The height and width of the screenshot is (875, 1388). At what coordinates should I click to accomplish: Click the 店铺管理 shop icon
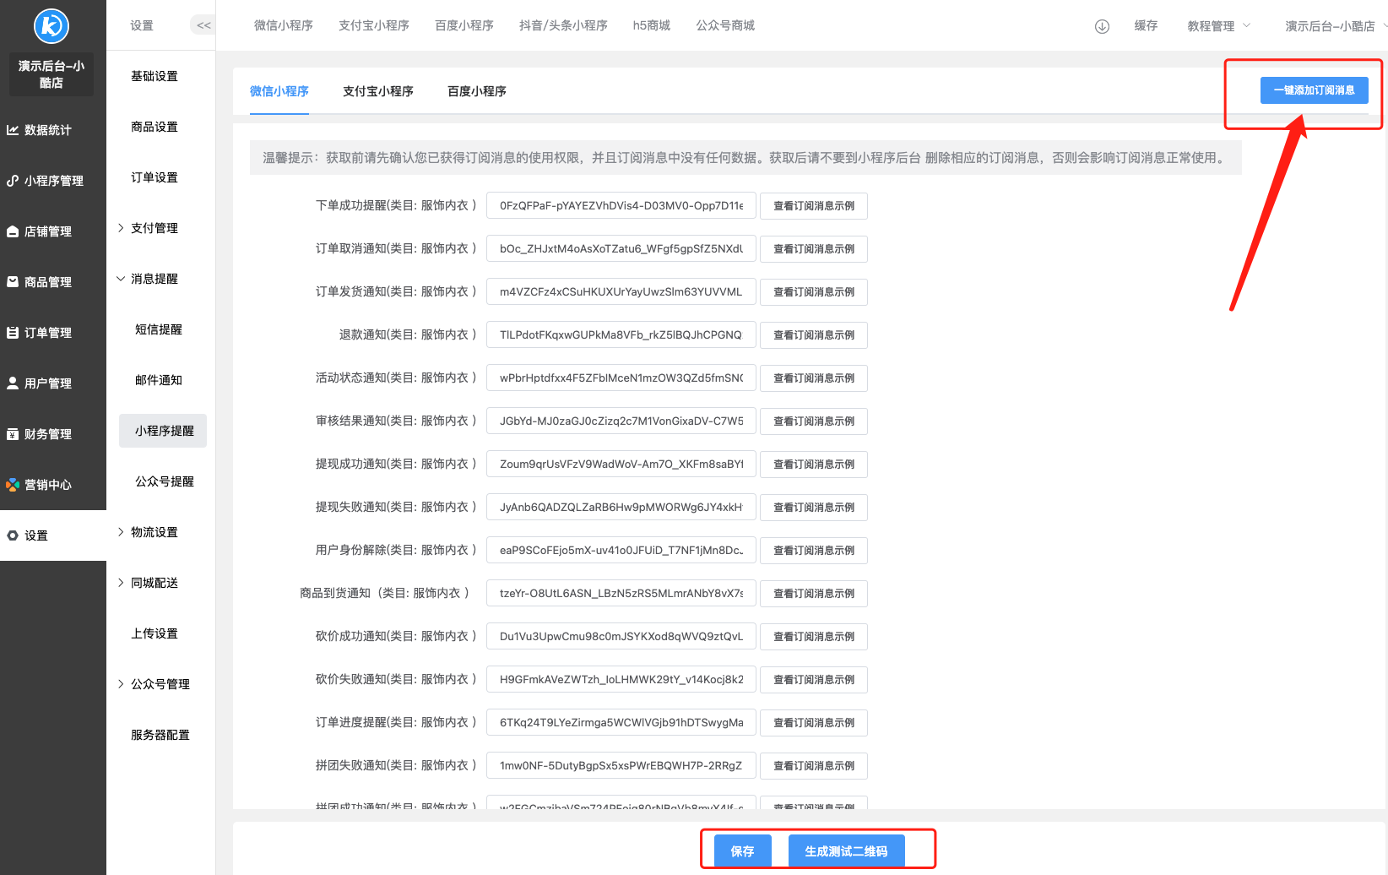click(x=13, y=231)
